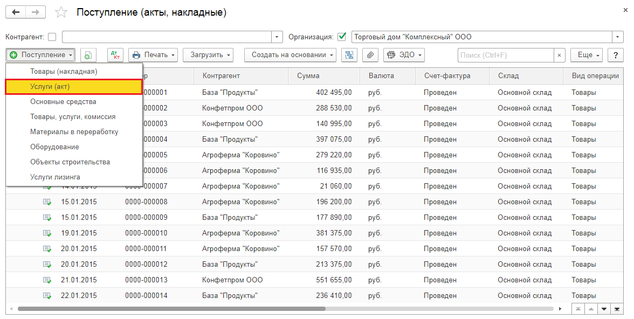Image resolution: width=634 pixels, height=319 pixels.
Task: Open the Еще menu button
Action: click(586, 55)
